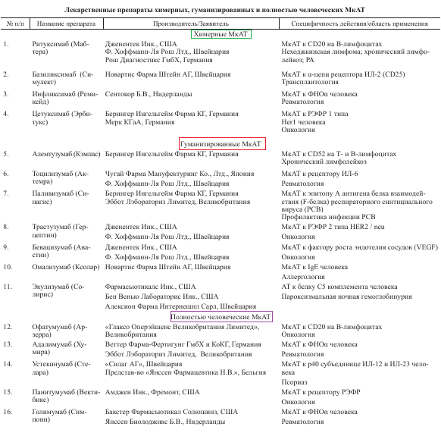Click the 'Название препарата' column header
Viewport: 441px width, 433px height.
66,24
